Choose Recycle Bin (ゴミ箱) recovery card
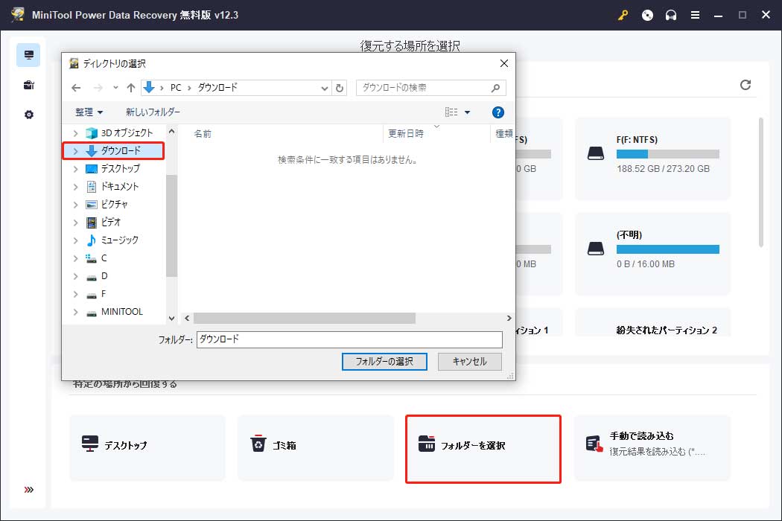The height and width of the screenshot is (521, 782). click(315, 448)
